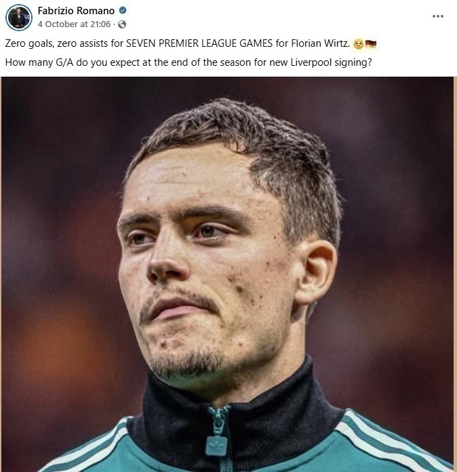457x472 pixels.
Task: Open Fabrizio Romano's profile picture avatar
Action: click(x=19, y=18)
